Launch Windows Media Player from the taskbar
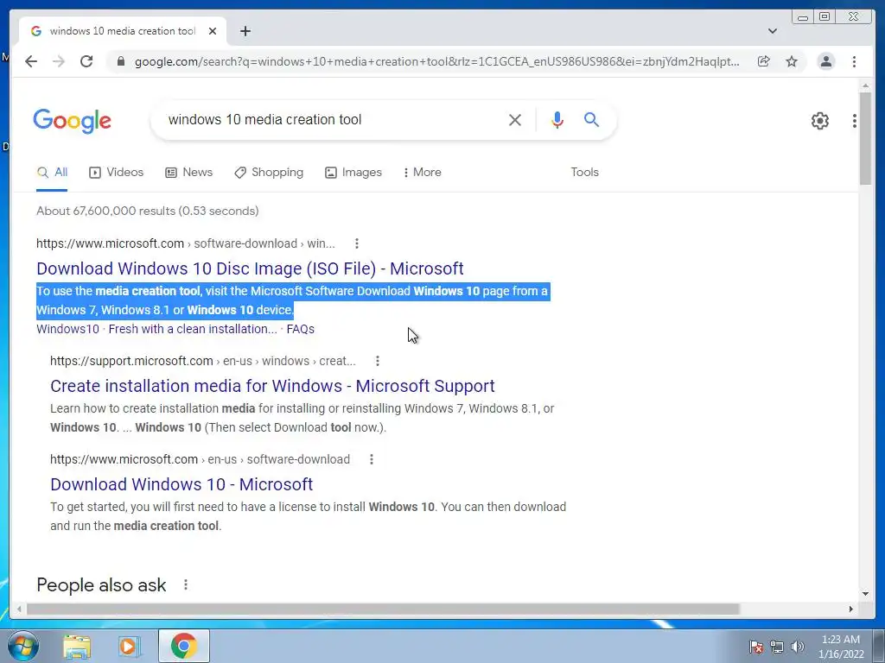The image size is (885, 663). 130,646
